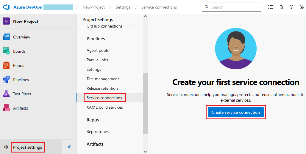Open the work items checklist icon

(271, 7)
